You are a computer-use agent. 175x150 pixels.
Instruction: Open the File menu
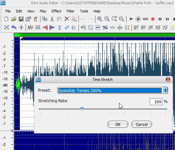(8, 11)
